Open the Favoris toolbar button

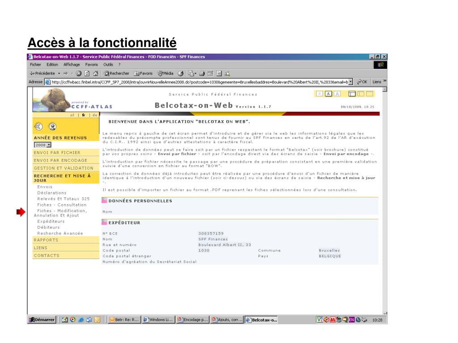coord(144,74)
